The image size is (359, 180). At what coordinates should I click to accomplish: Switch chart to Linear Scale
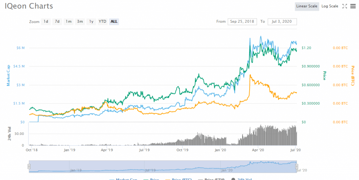click(307, 6)
